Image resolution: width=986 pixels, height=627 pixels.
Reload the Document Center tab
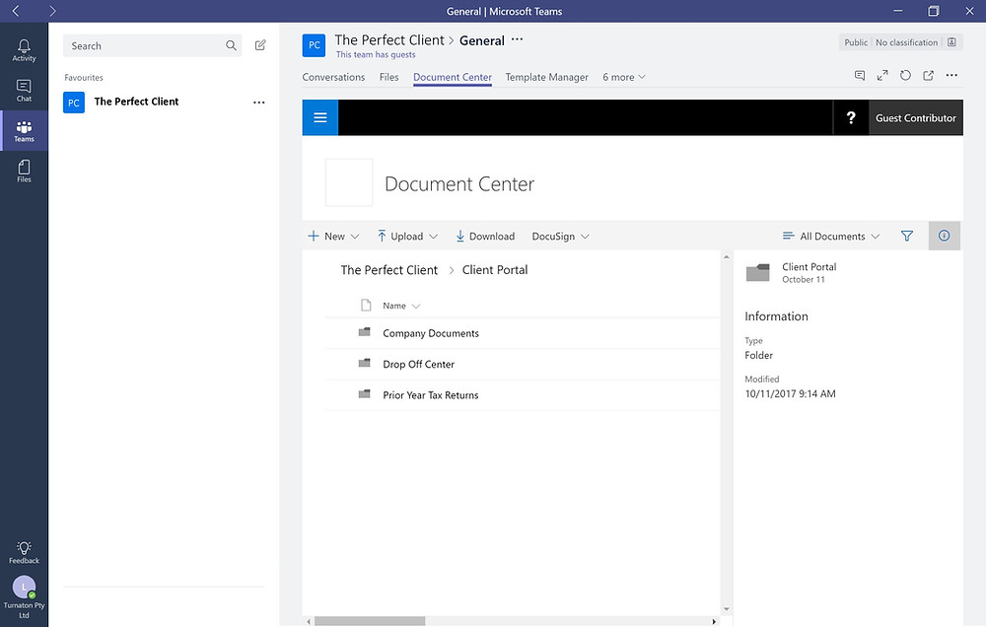[x=905, y=76]
